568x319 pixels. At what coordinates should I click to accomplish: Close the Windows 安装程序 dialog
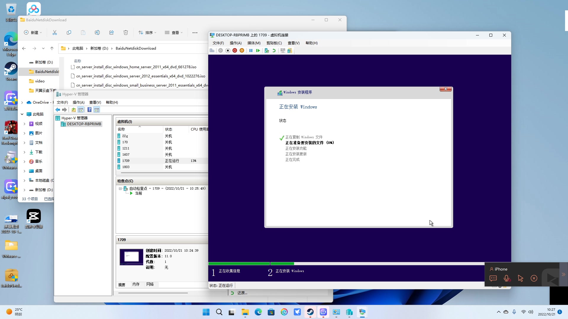point(446,89)
